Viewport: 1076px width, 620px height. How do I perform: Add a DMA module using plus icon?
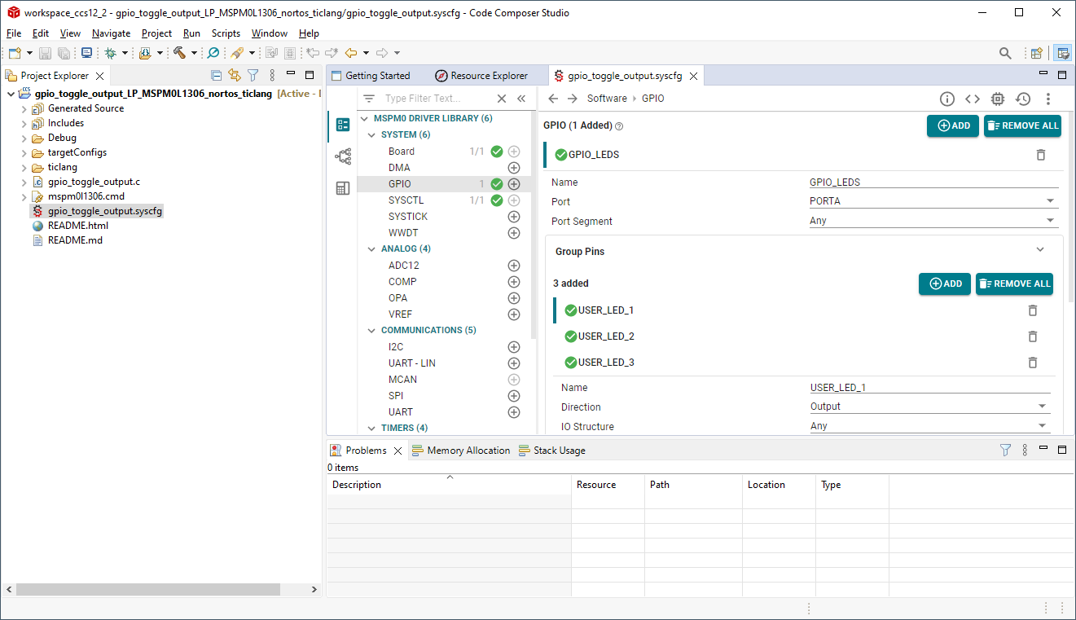click(514, 168)
